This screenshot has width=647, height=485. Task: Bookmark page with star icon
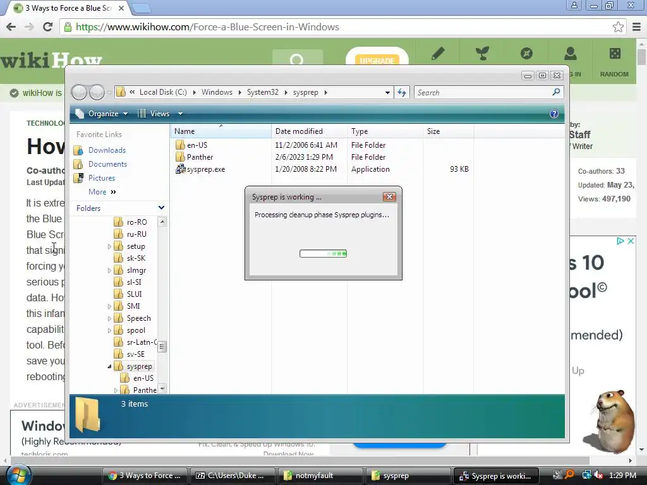pyautogui.click(x=618, y=27)
